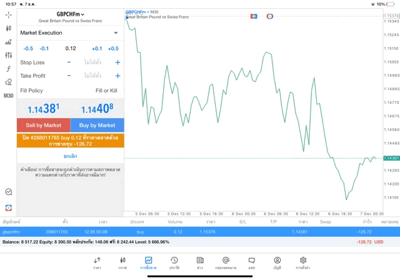Open the trade tab in bottom bar
Viewport: 400px width, 280px height.
click(148, 263)
